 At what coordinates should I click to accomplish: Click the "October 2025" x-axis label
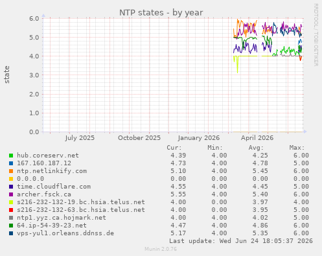139,138
